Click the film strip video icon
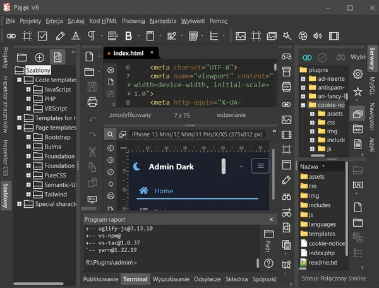Screen dimensions: 379x288 click(334, 36)
